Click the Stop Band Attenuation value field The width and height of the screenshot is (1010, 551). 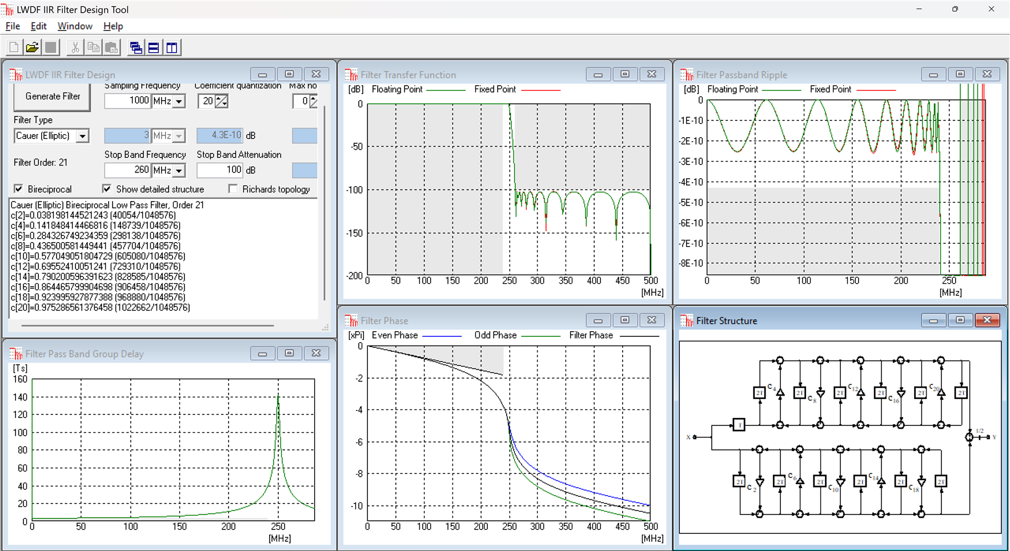(220, 170)
